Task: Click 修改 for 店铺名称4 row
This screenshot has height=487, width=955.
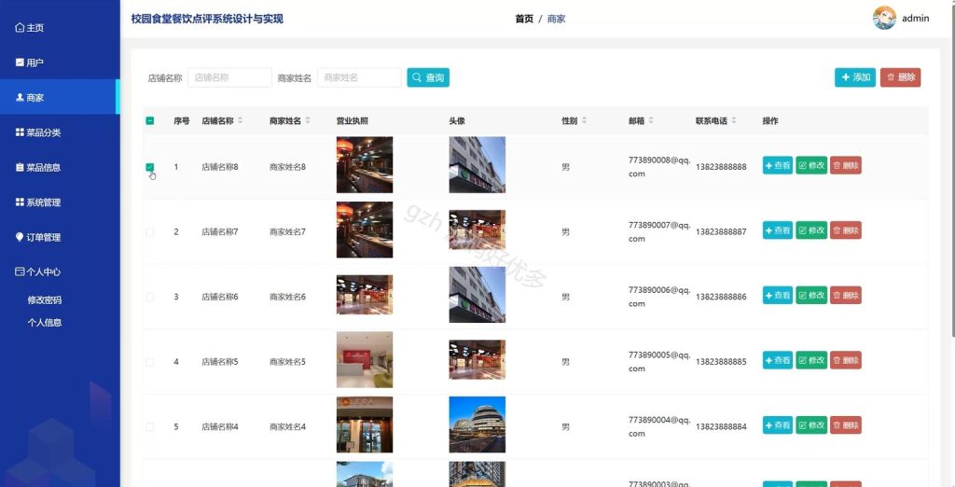Action: 811,425
